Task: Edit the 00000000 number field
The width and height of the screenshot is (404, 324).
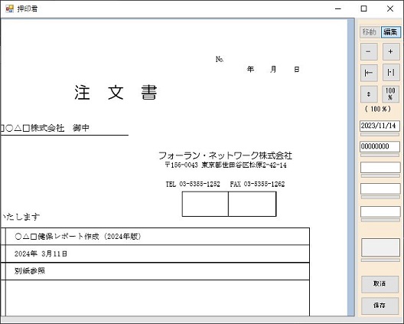Action: pyautogui.click(x=380, y=146)
